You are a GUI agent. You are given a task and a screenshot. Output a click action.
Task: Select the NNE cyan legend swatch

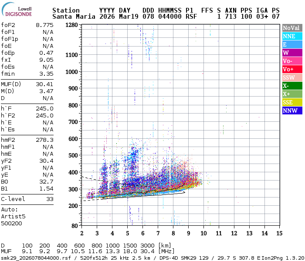pyautogui.click(x=292, y=36)
